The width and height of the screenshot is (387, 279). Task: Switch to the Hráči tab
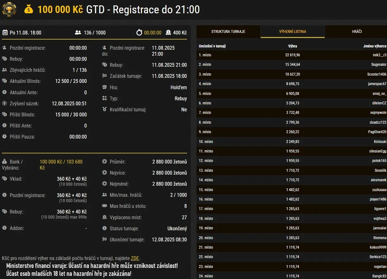click(357, 32)
